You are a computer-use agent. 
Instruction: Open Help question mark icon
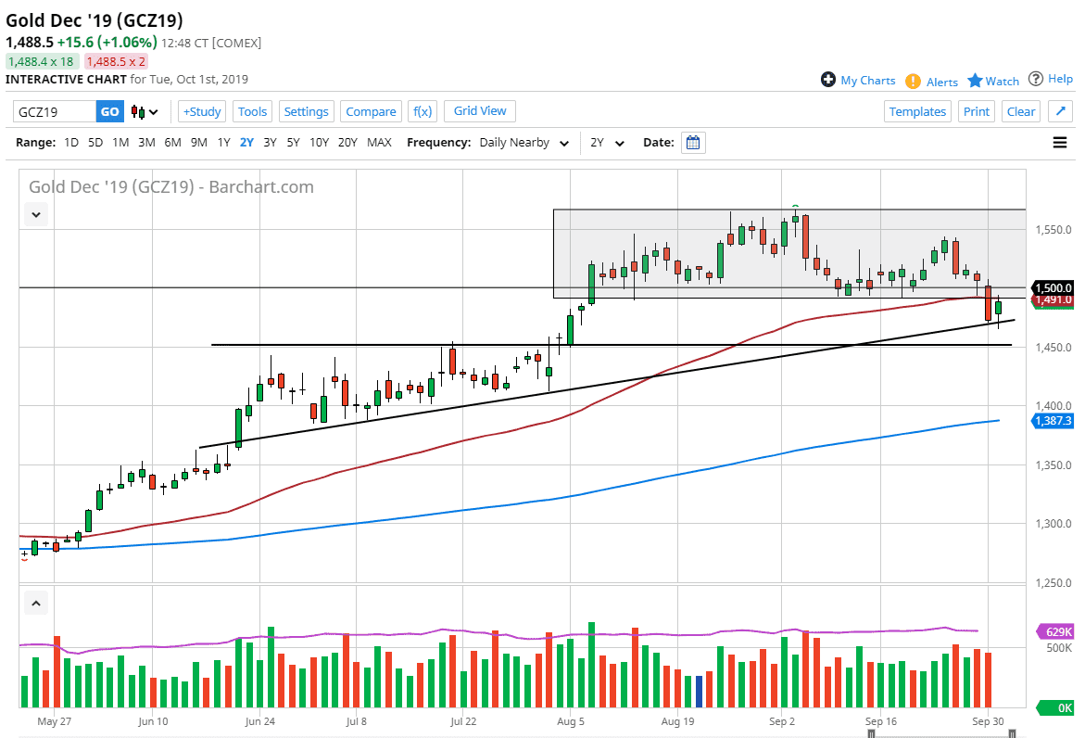pos(1036,79)
